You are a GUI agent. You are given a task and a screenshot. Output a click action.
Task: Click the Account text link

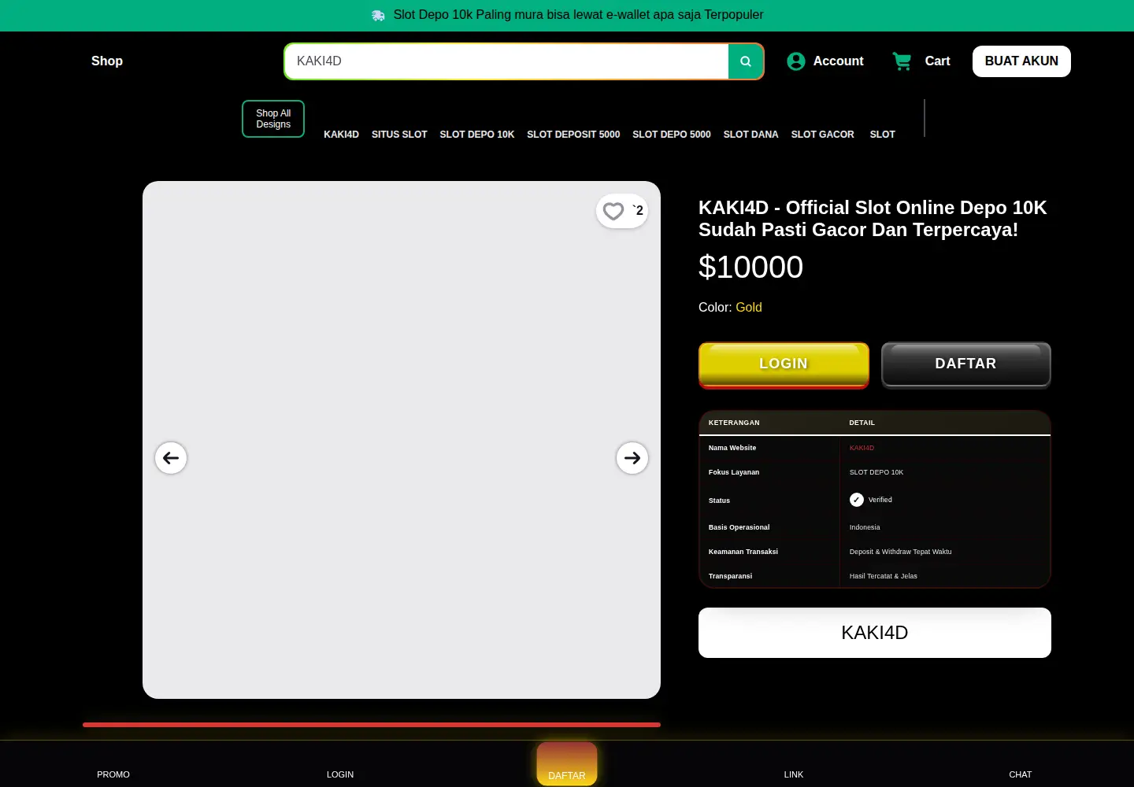pyautogui.click(x=838, y=61)
